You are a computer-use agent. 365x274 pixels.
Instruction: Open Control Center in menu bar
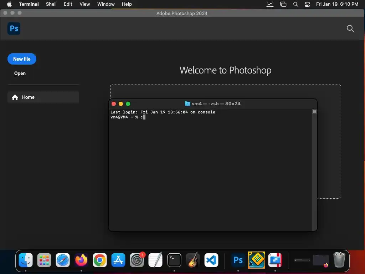click(307, 4)
